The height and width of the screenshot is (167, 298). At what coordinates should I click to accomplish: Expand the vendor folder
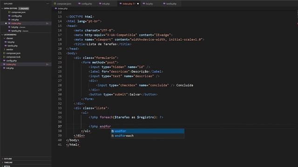5,50
